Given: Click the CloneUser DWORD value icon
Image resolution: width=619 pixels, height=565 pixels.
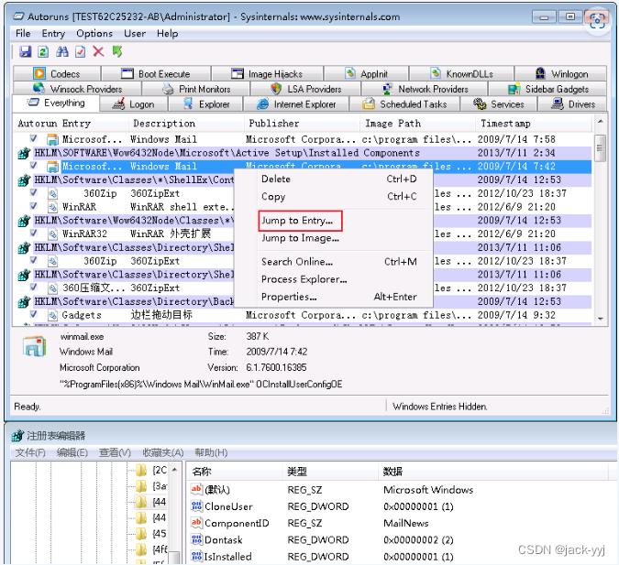Looking at the screenshot, I should tap(196, 506).
